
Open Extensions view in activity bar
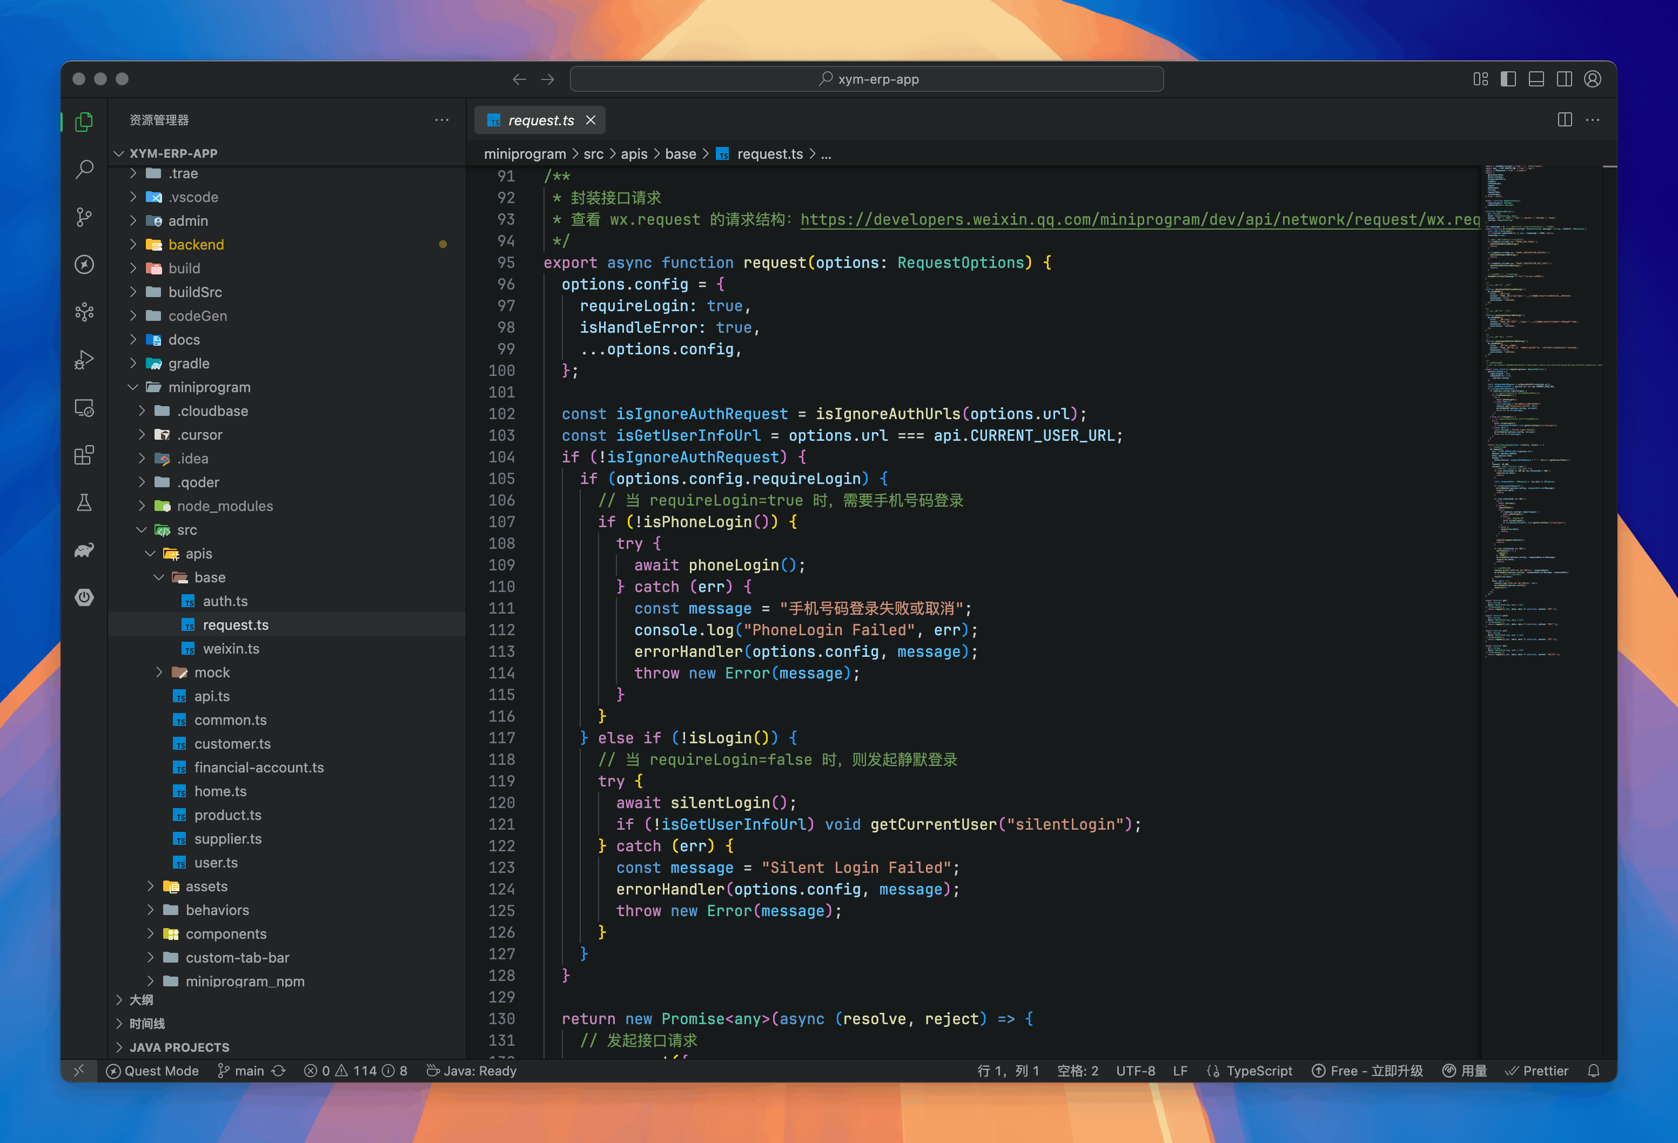click(x=84, y=455)
